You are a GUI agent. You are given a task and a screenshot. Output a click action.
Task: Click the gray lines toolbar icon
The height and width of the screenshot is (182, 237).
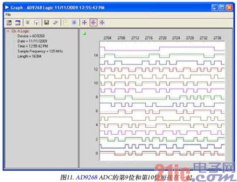coord(28,22)
